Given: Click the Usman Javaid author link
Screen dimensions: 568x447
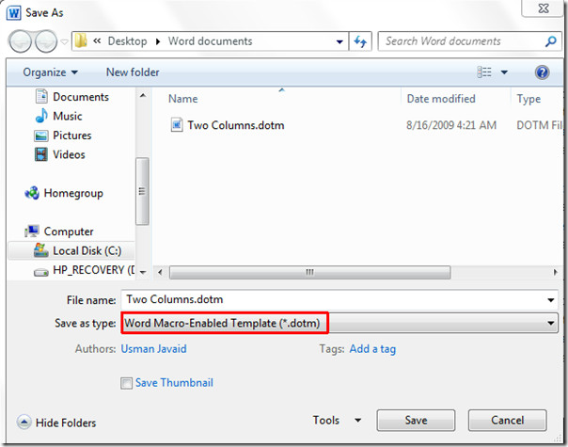Looking at the screenshot, I should coord(153,349).
